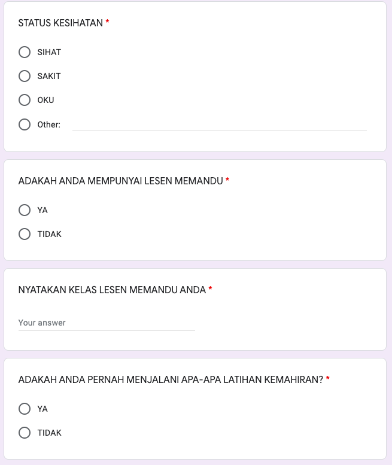
Task: Click the Your answer text field
Action: point(107,323)
